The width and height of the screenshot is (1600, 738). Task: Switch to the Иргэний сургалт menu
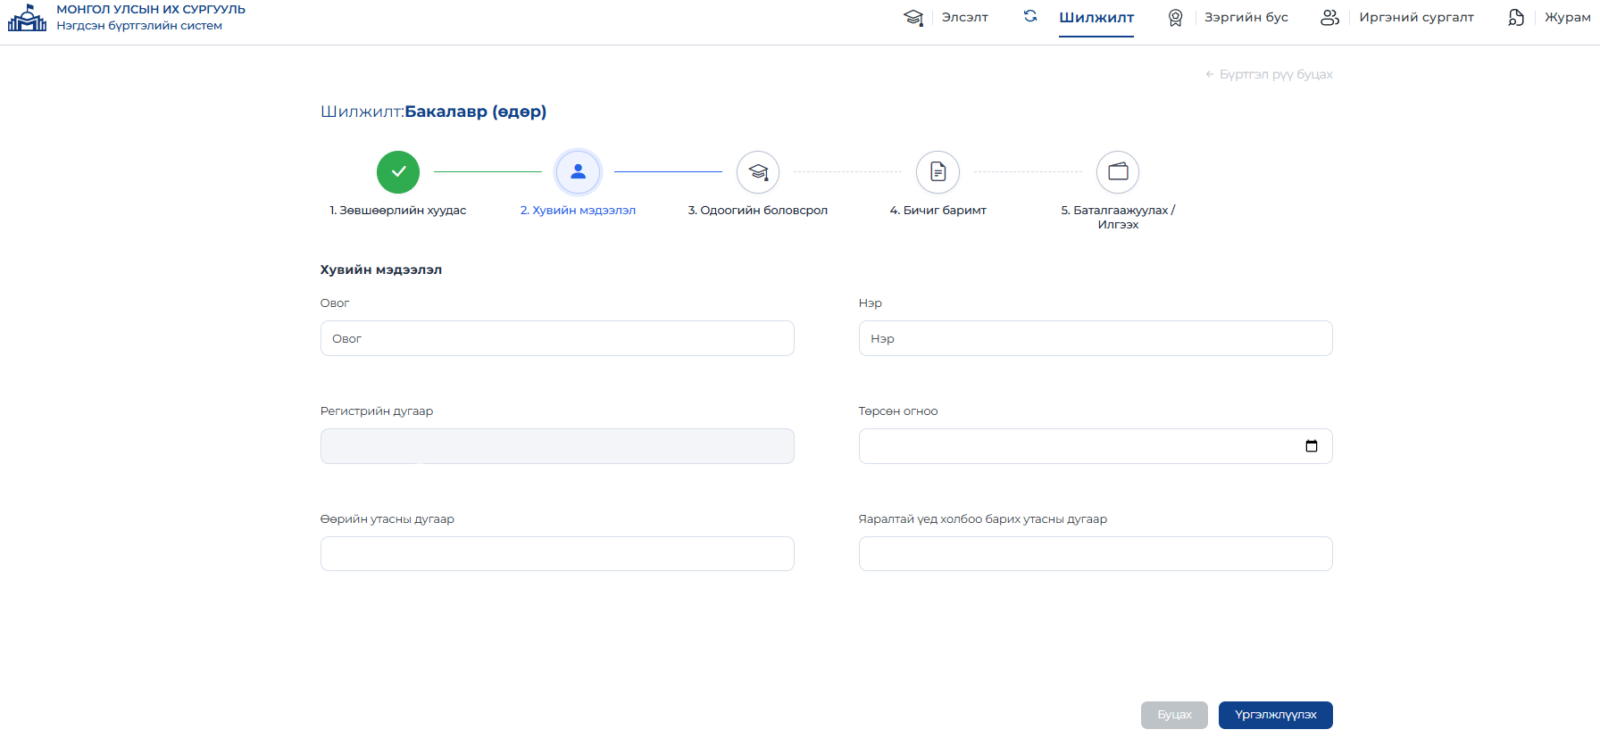(1417, 18)
